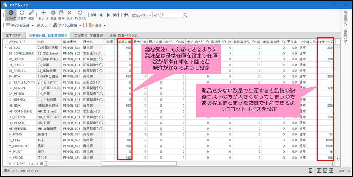Click the Σ summation icon in status bar
The height and width of the screenshot is (177, 353).
(x=310, y=171)
